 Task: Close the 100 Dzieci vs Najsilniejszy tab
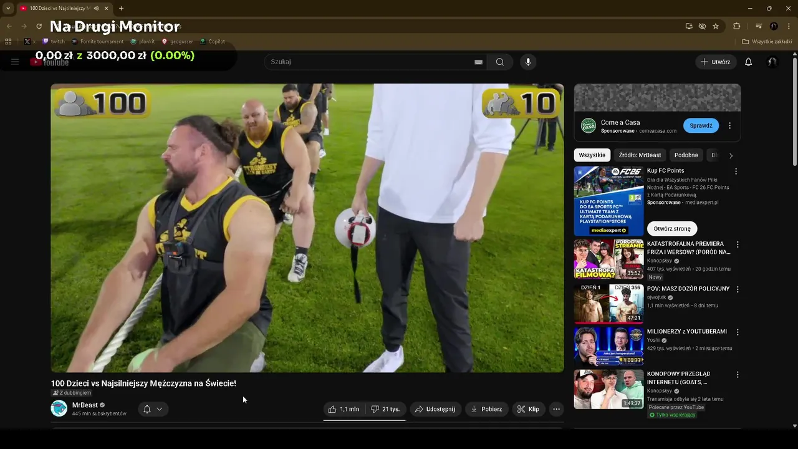pos(107,8)
